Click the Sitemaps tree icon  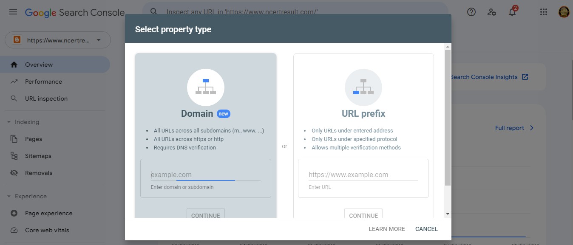14,156
